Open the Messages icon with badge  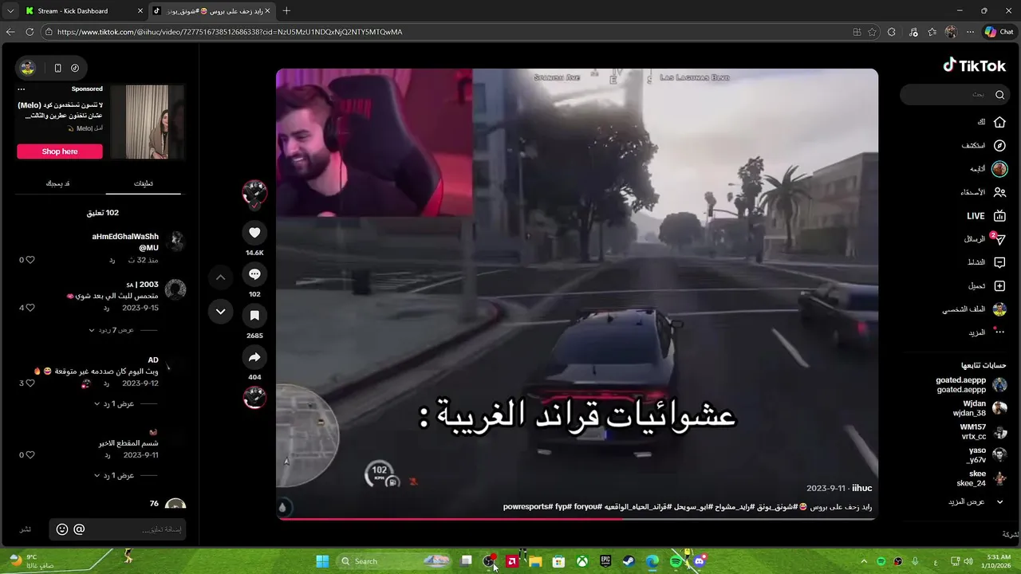(x=999, y=239)
